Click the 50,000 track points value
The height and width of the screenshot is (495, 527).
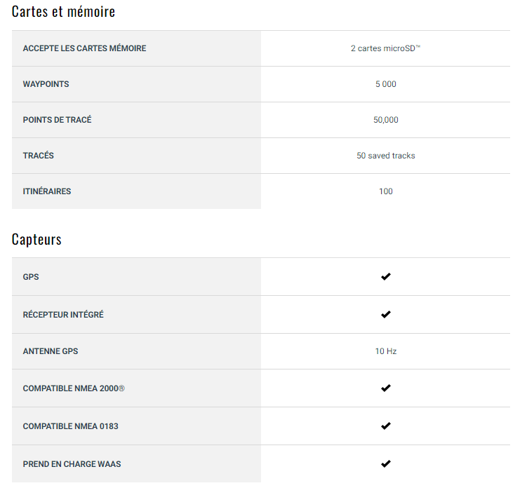pos(385,120)
